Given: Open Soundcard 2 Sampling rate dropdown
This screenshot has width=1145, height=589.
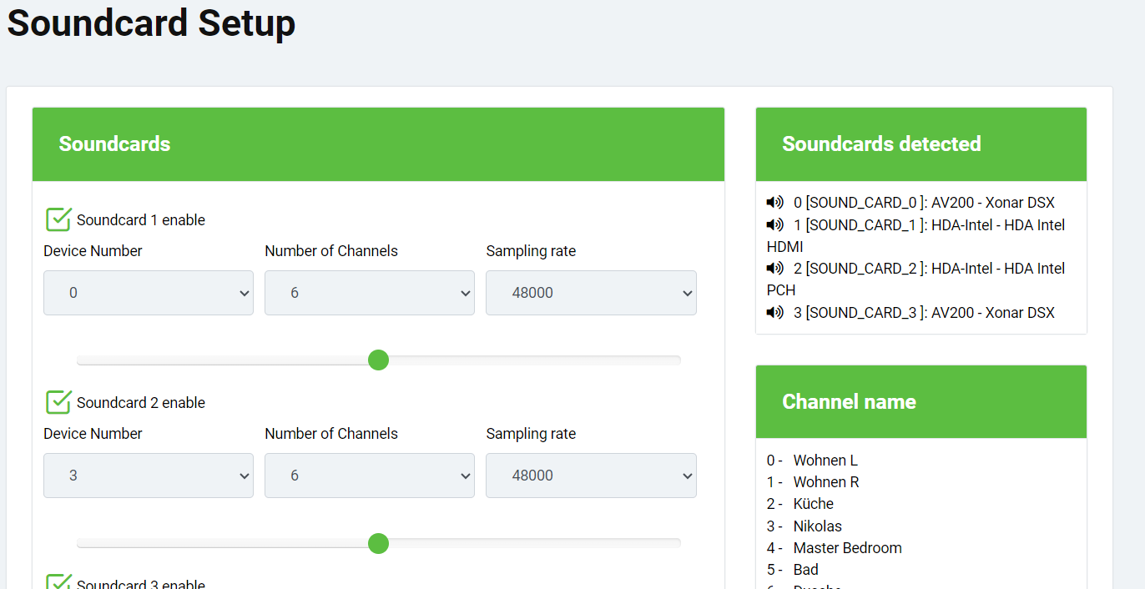Looking at the screenshot, I should [x=591, y=476].
